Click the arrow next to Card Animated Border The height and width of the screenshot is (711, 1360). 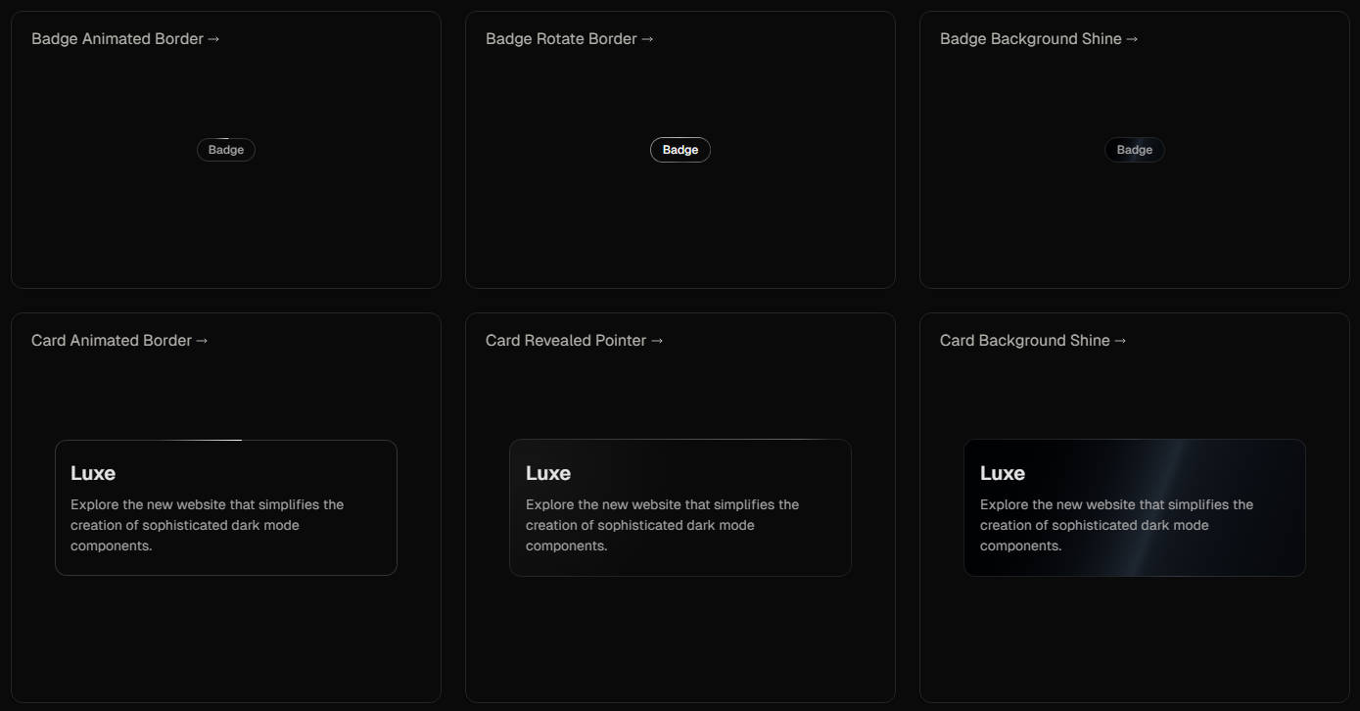pos(203,340)
